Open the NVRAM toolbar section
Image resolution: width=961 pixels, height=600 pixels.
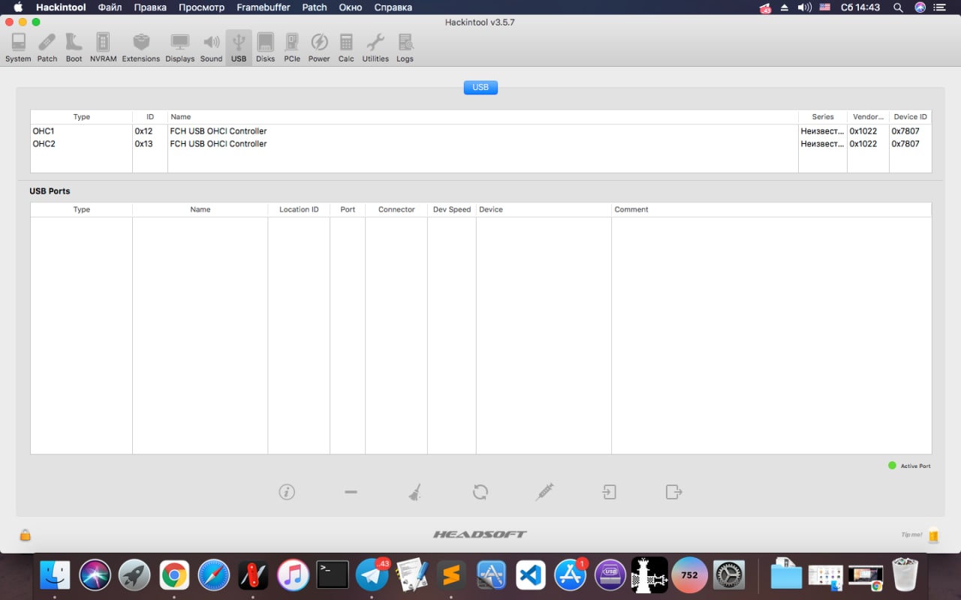[103, 47]
